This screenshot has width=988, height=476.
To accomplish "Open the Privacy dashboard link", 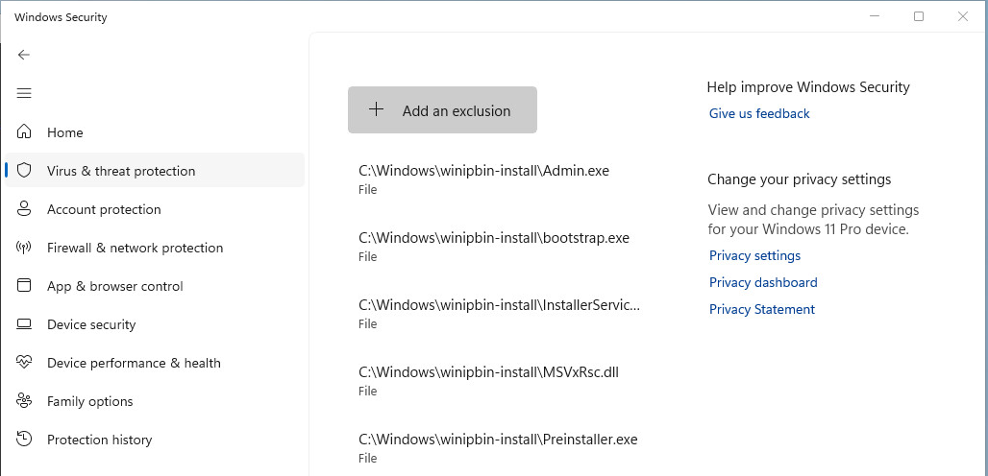I will (x=763, y=282).
